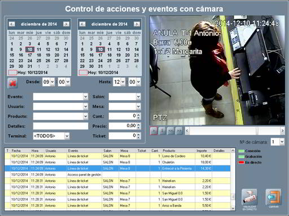Go to previous month in the right calendar
Viewport: 289px width, 216px height.
coord(82,24)
